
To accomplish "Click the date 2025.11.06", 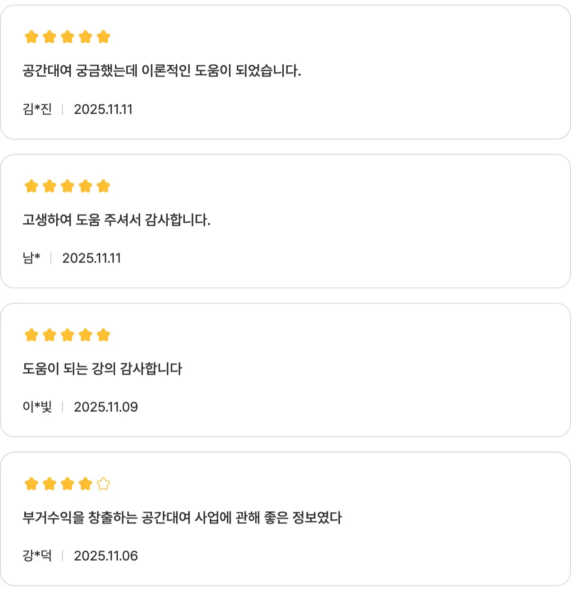I will tap(106, 556).
